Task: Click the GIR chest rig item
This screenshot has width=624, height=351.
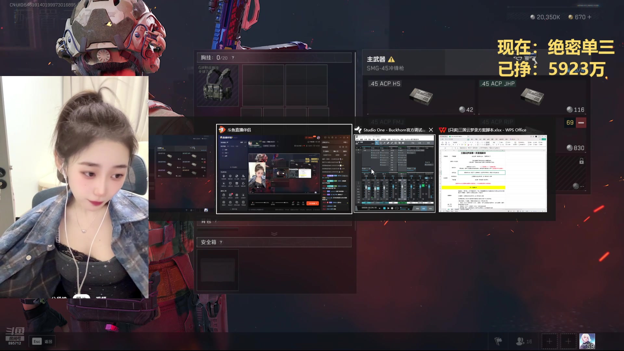Action: 218,85
